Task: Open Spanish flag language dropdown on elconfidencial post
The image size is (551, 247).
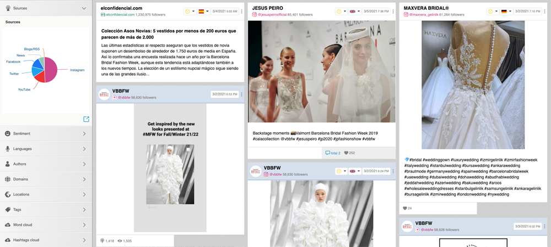Action: (203, 11)
